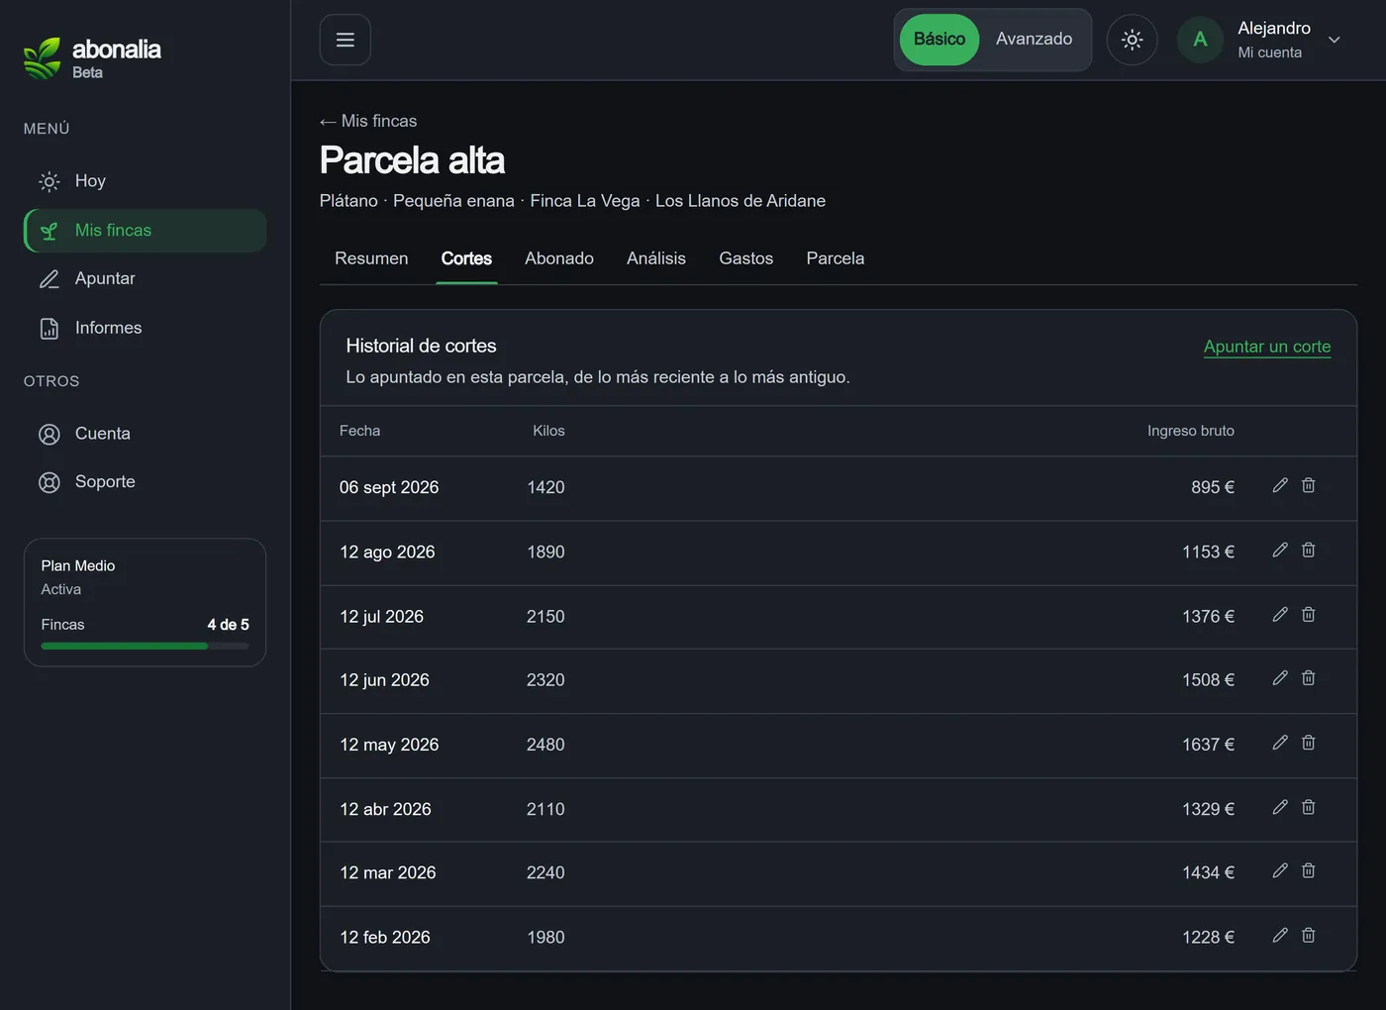Switch to Avanzado mode
Viewport: 1386px width, 1010px height.
point(1034,40)
